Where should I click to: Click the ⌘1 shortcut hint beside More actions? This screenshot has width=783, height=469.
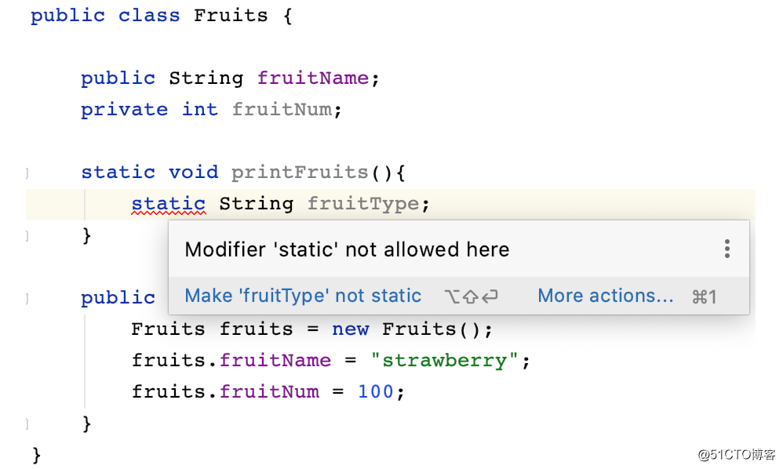(x=705, y=297)
